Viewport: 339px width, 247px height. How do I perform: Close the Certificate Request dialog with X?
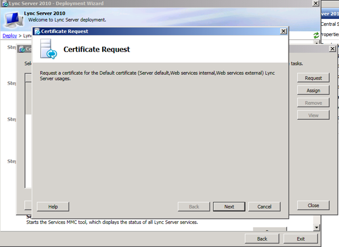click(x=283, y=31)
